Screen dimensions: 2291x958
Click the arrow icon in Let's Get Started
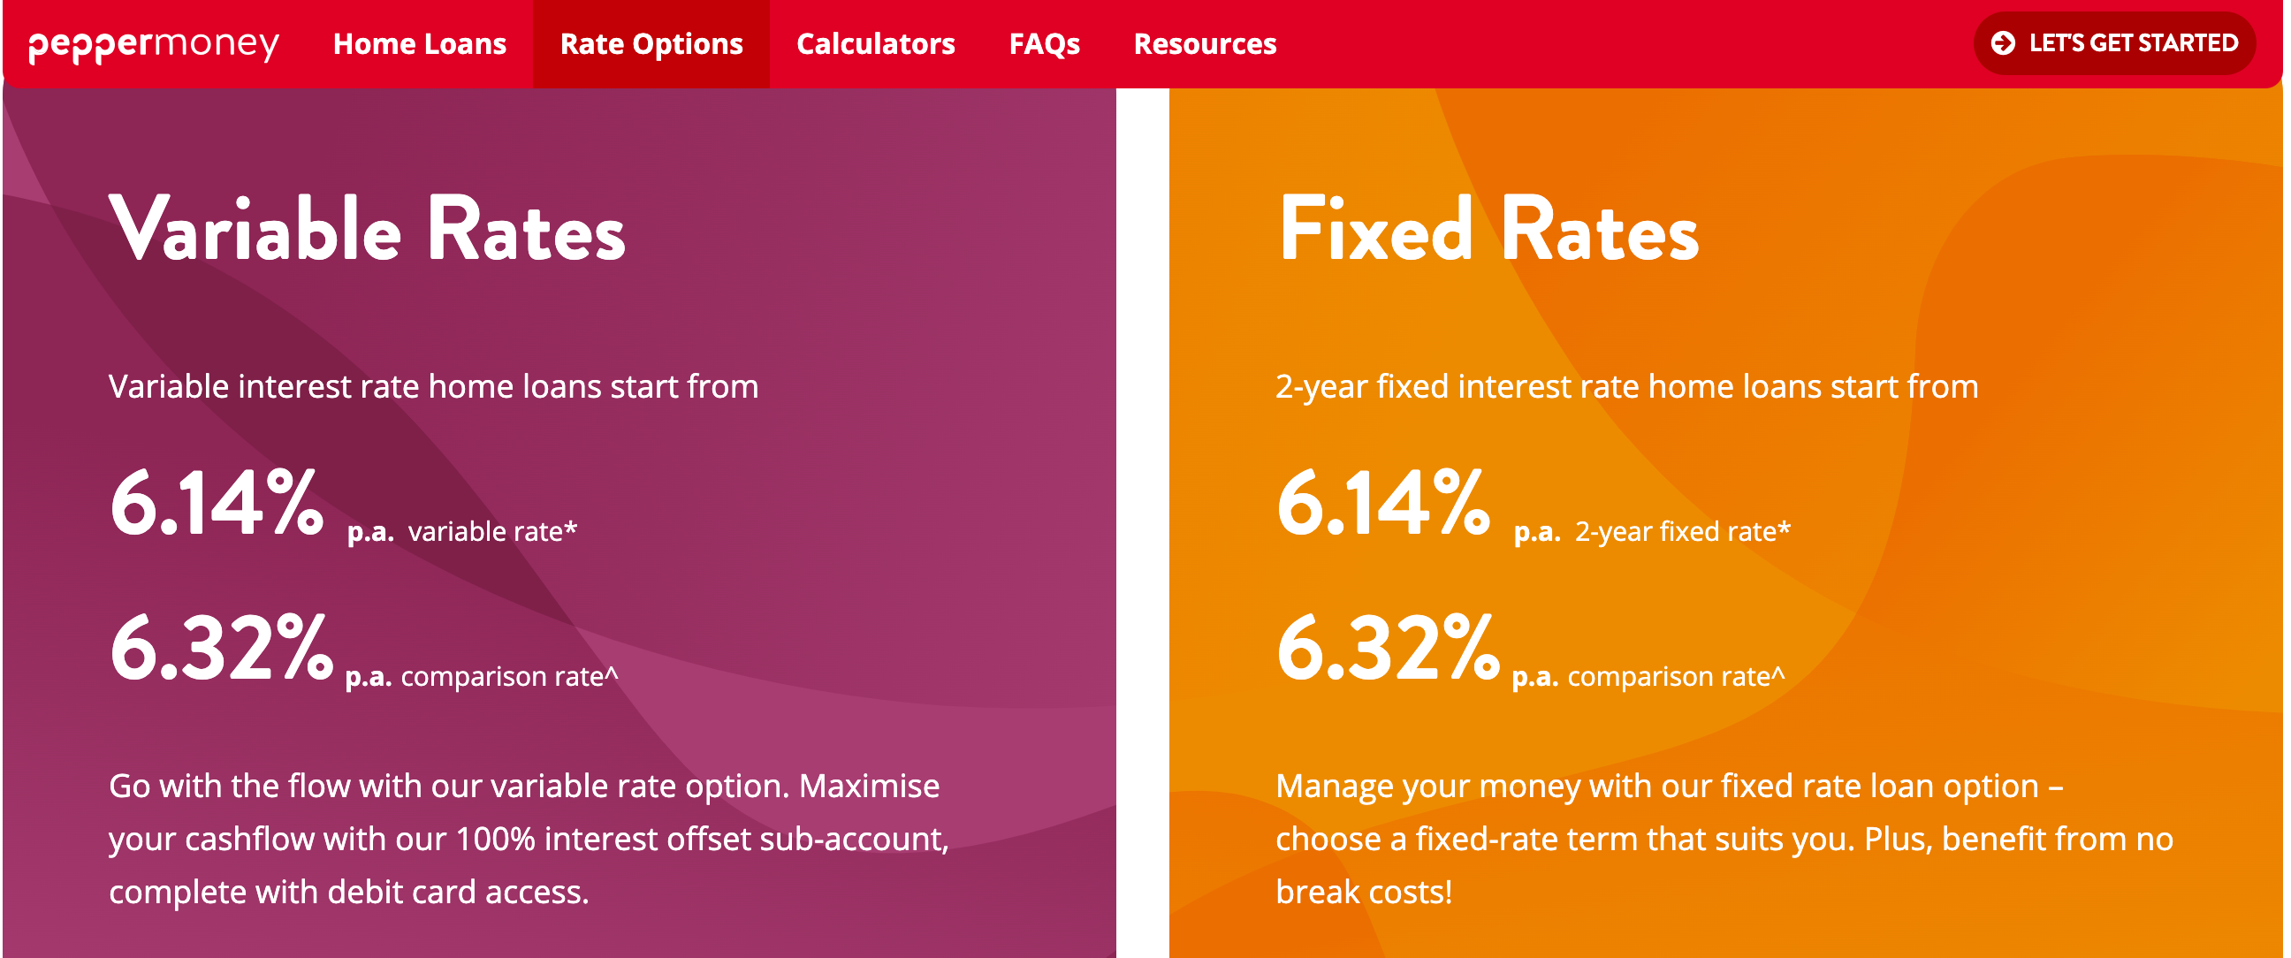2003,42
